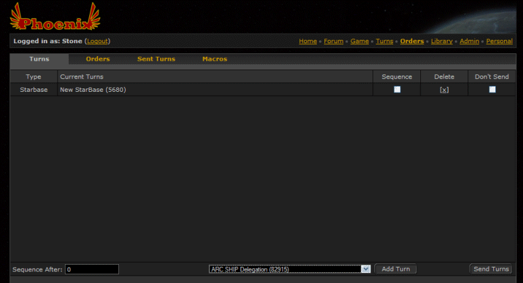Open the Game navigation link

click(x=359, y=41)
